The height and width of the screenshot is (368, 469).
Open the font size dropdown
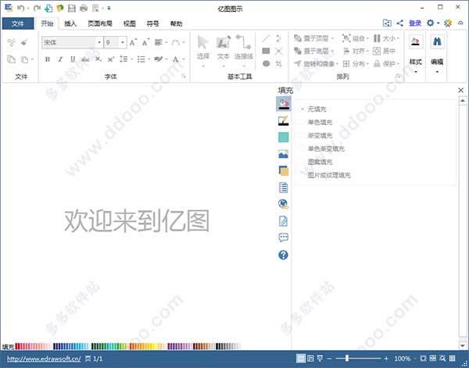coord(123,42)
